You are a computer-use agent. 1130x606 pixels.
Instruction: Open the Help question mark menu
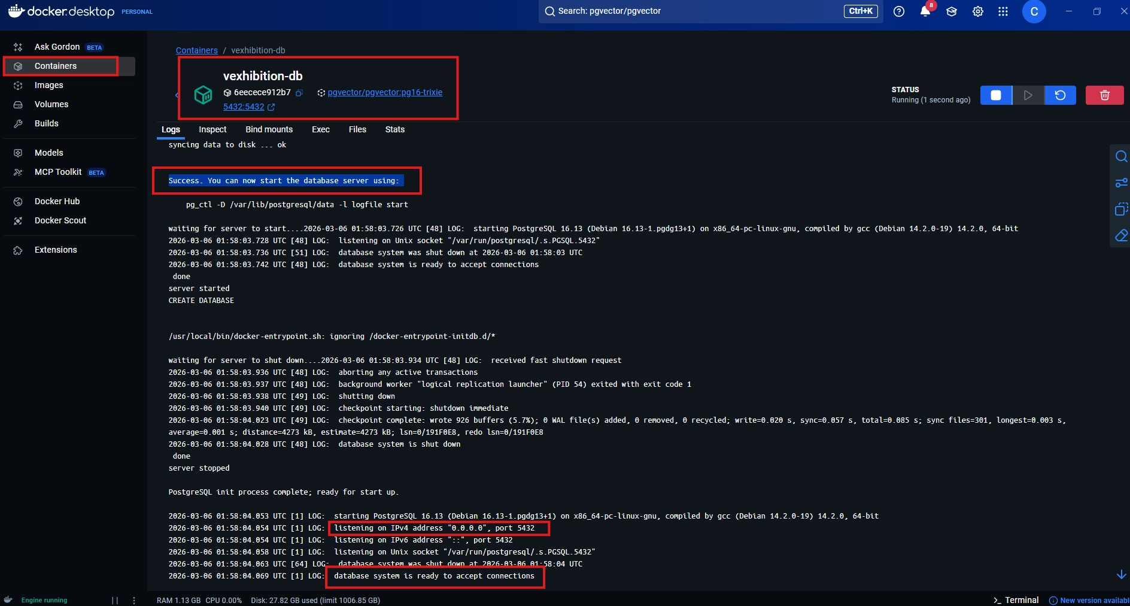899,11
